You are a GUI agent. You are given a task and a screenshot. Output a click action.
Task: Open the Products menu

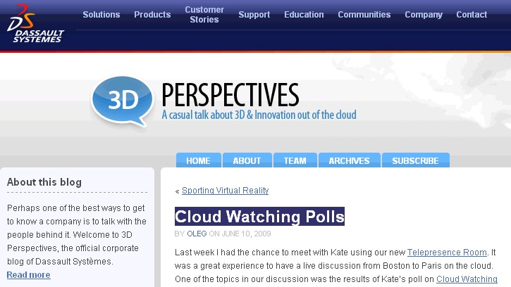[152, 15]
